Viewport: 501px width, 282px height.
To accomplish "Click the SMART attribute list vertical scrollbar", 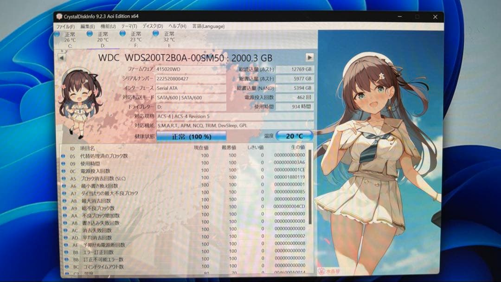I will point(310,187).
